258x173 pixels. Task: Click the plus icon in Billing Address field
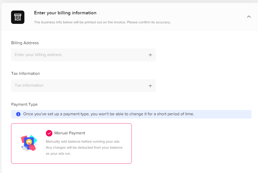pos(150,55)
